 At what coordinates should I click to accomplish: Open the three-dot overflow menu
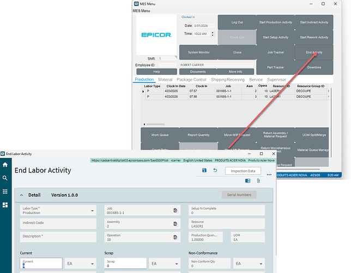[269, 175]
